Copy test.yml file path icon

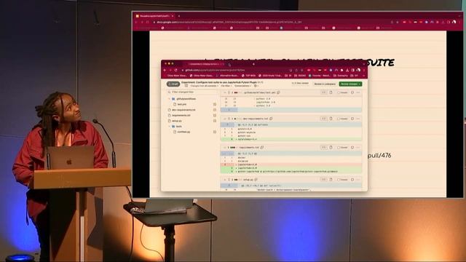coord(278,92)
